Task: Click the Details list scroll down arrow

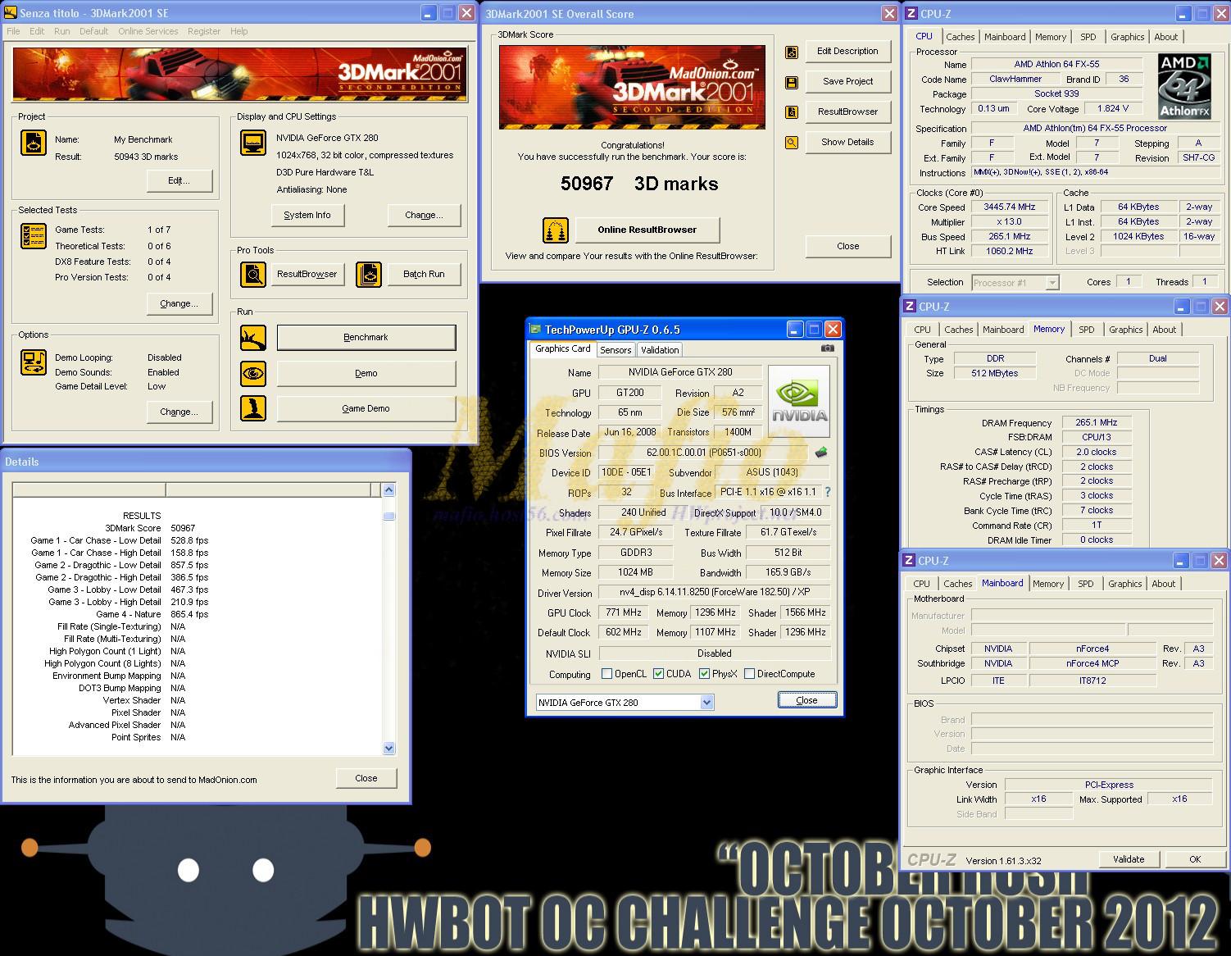Action: coord(389,748)
